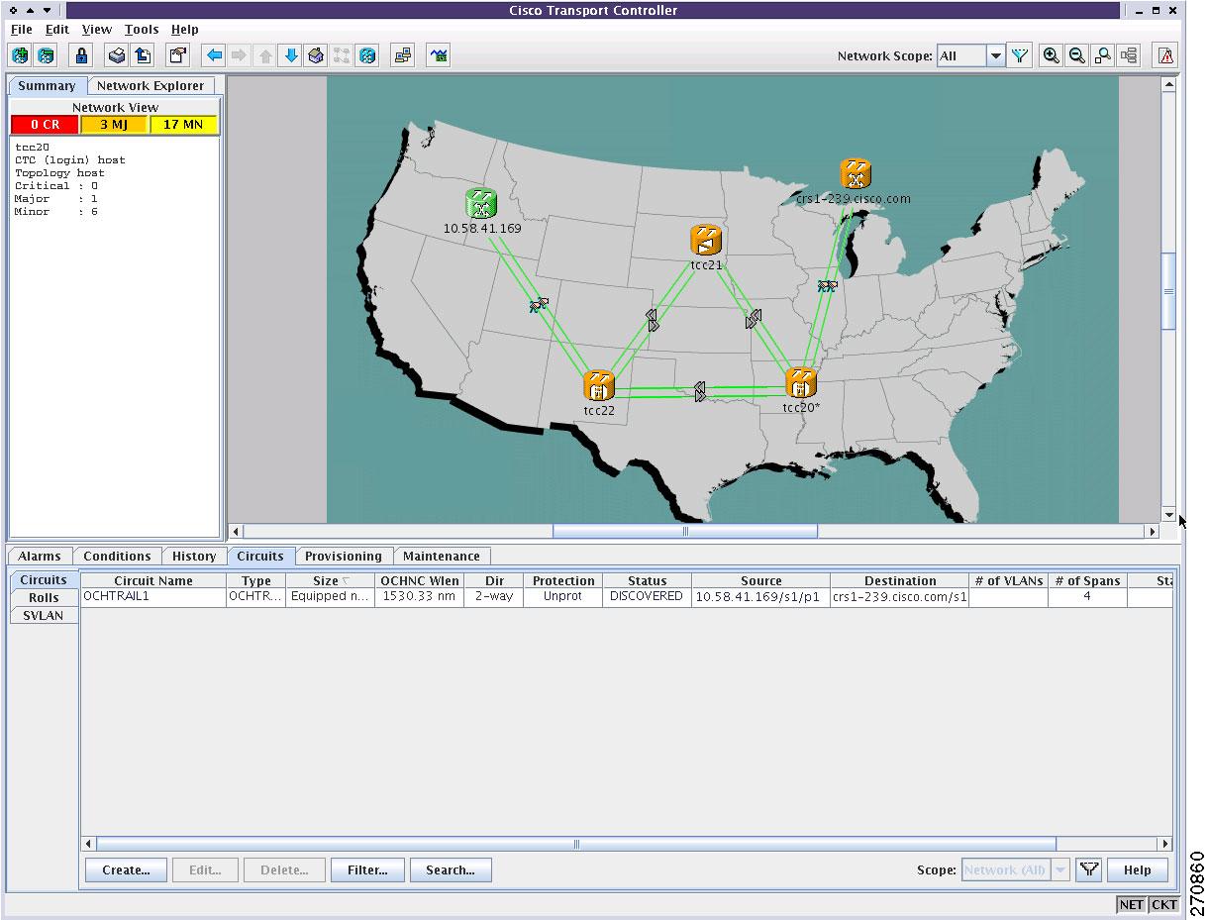Go back using the left arrow icon
Image resolution: width=1210 pixels, height=920 pixels.
click(214, 55)
